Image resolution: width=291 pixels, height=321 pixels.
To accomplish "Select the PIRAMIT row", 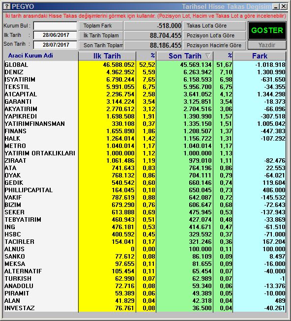I will tap(145, 293).
